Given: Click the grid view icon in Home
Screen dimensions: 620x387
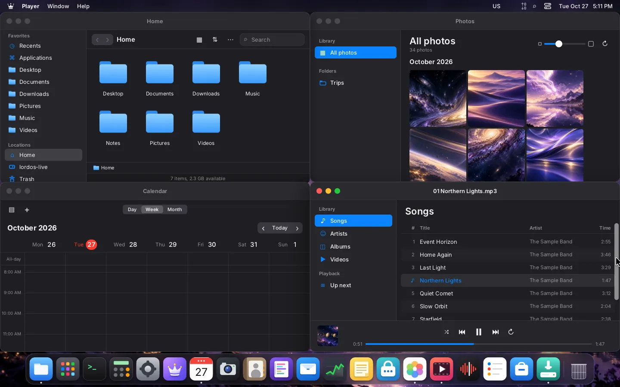Looking at the screenshot, I should (x=199, y=40).
